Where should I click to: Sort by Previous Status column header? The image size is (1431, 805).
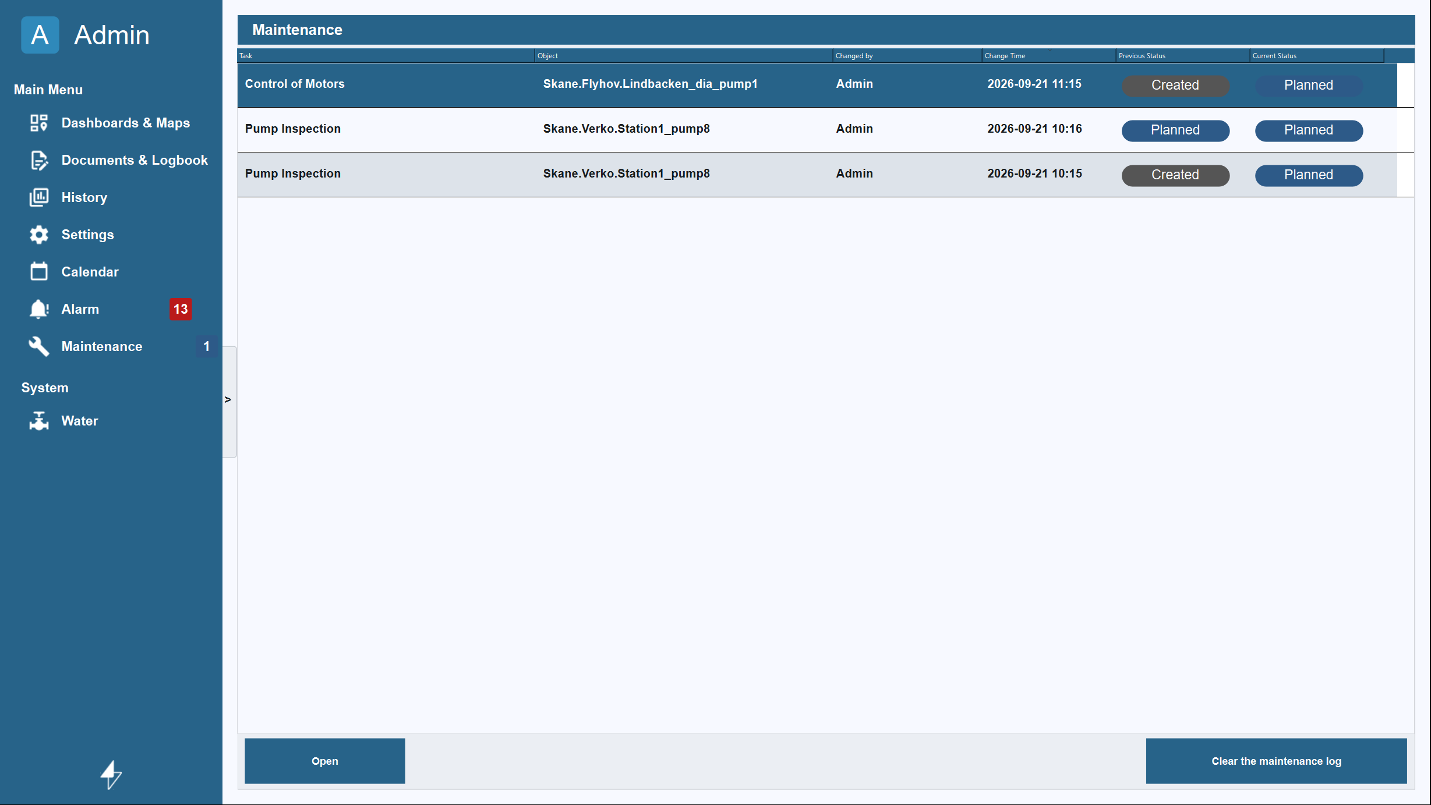coord(1183,56)
